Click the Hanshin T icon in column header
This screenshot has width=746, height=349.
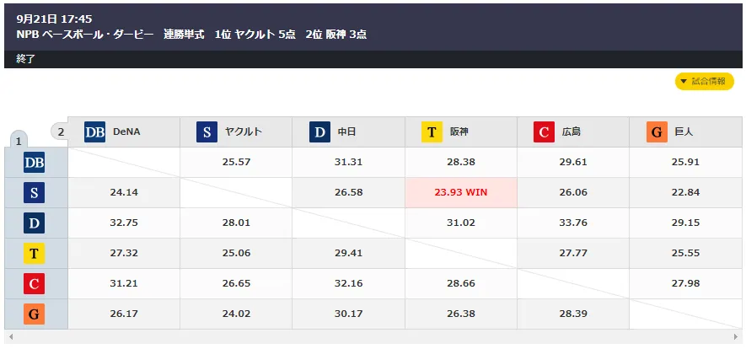tap(432, 132)
